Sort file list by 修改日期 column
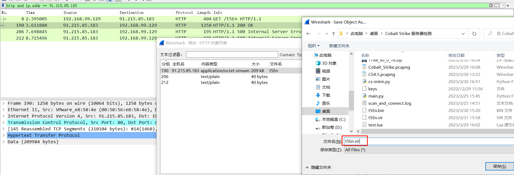The height and width of the screenshot is (175, 514). click(456, 55)
